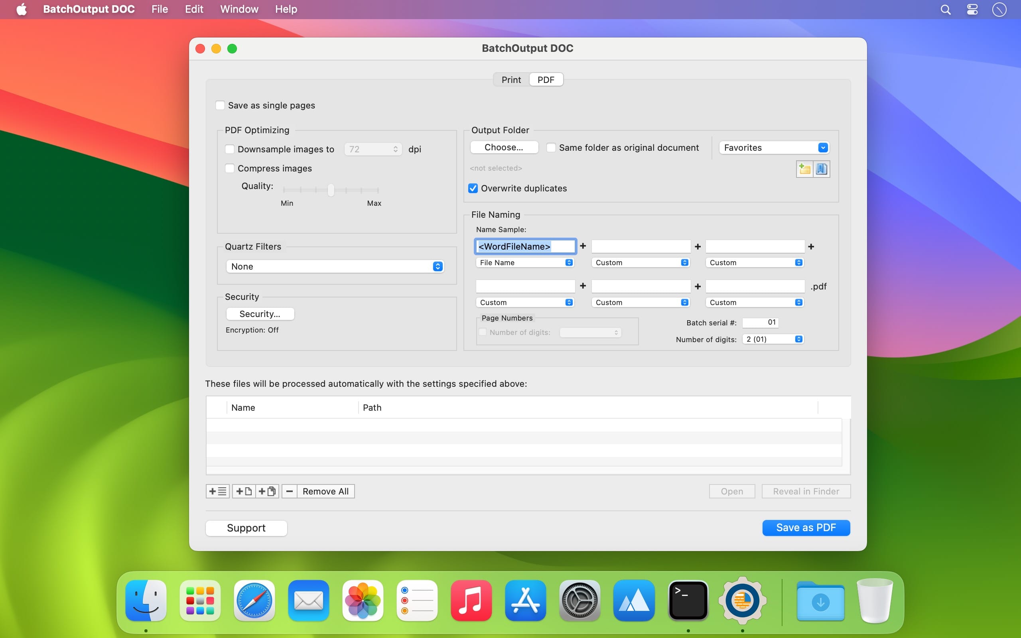Click the Name column header
The width and height of the screenshot is (1021, 638).
pyautogui.click(x=292, y=408)
